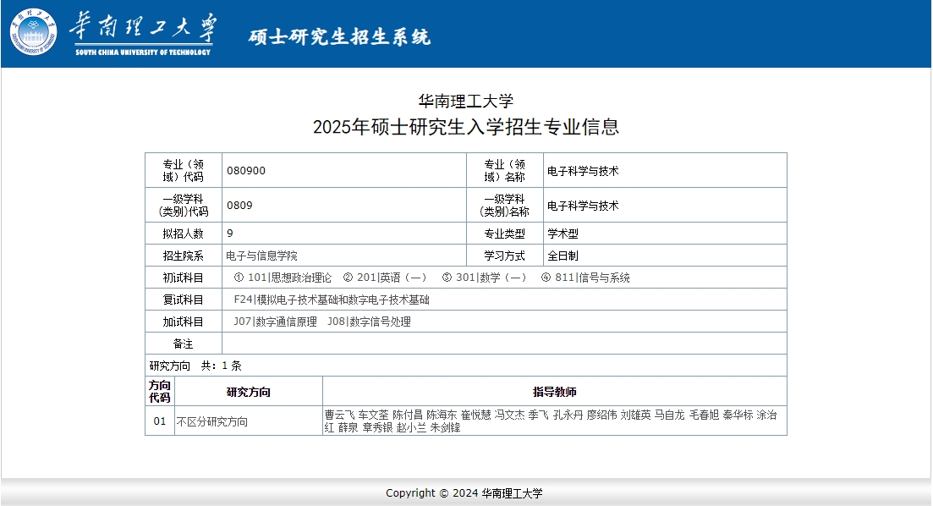This screenshot has width=933, height=506.
Task: Click the 指导教师 column header
Action: click(x=555, y=392)
